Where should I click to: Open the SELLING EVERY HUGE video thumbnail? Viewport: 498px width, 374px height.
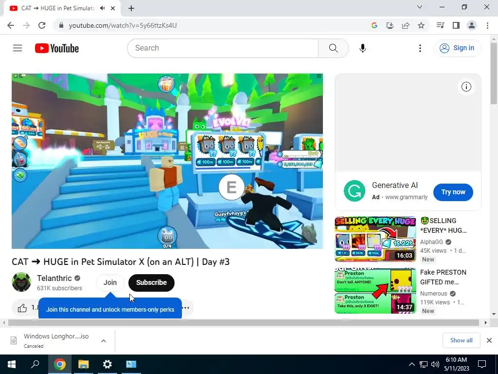click(375, 239)
